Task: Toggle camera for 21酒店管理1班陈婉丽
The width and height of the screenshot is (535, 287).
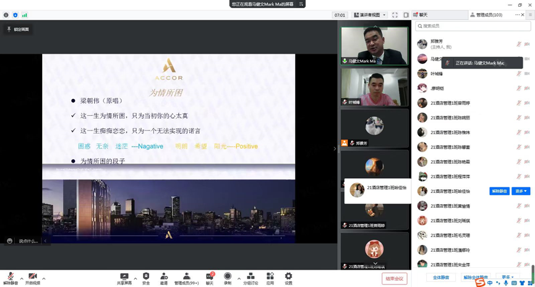Action: coord(527,118)
